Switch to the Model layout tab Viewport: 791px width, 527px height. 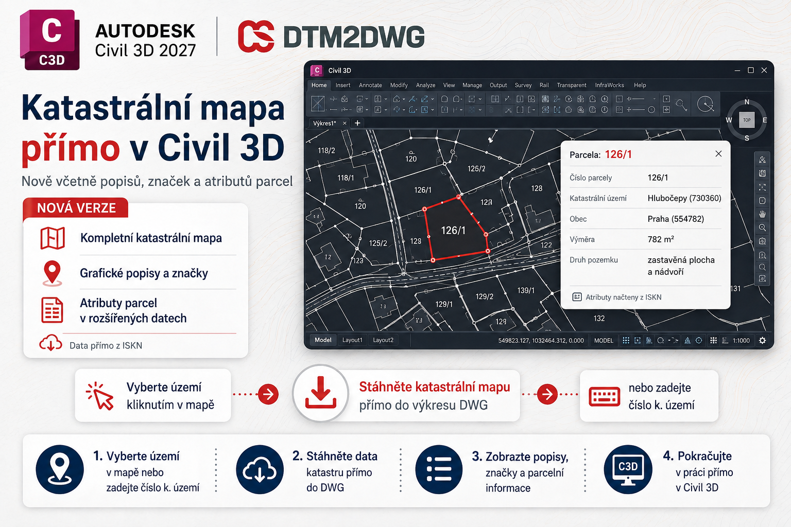[x=323, y=340]
